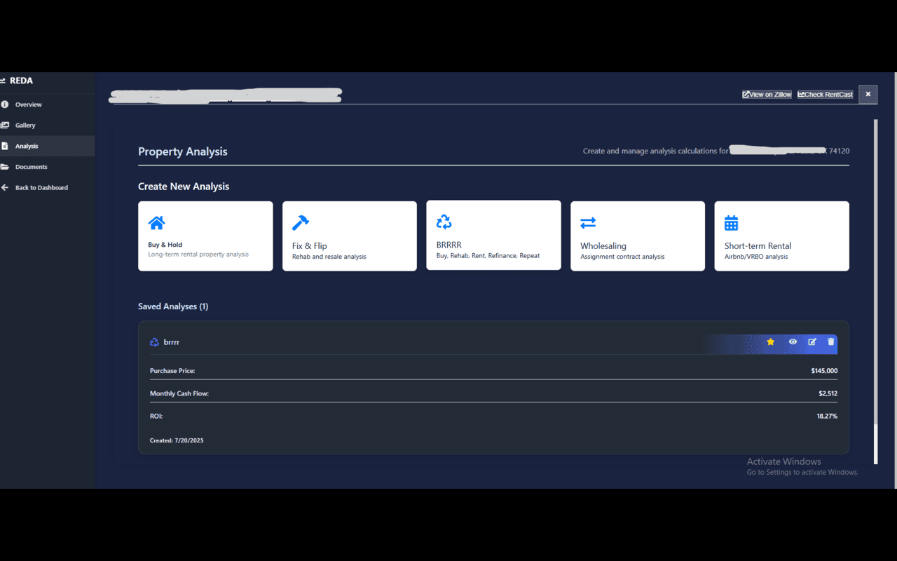The height and width of the screenshot is (561, 897).
Task: Click the REDA chart logo icon
Action: (x=3, y=81)
